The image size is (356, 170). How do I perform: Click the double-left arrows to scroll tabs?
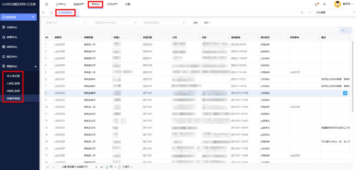pos(44,13)
